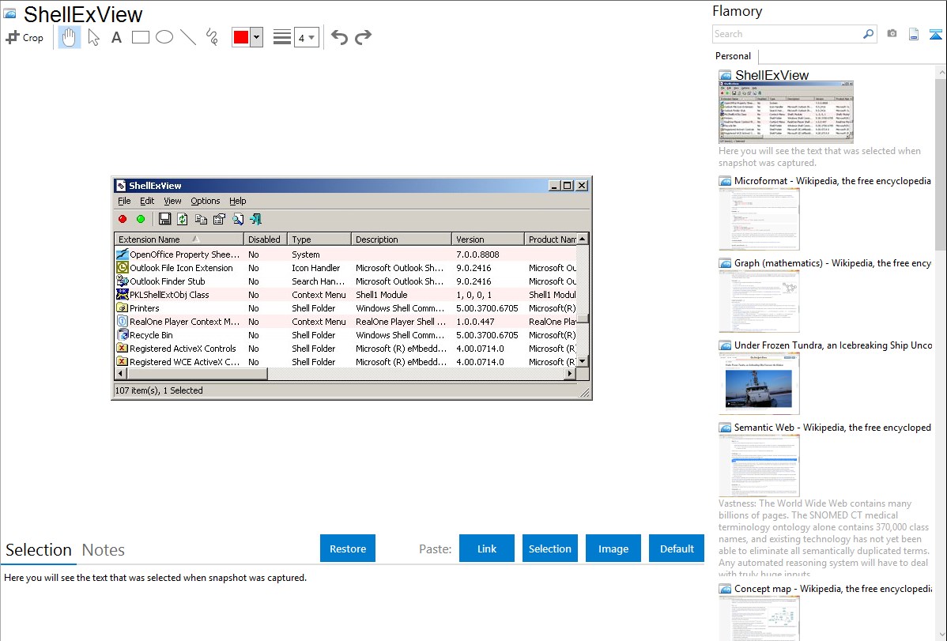Open the Selection tab
Viewport: 947px width, 641px height.
coord(39,550)
